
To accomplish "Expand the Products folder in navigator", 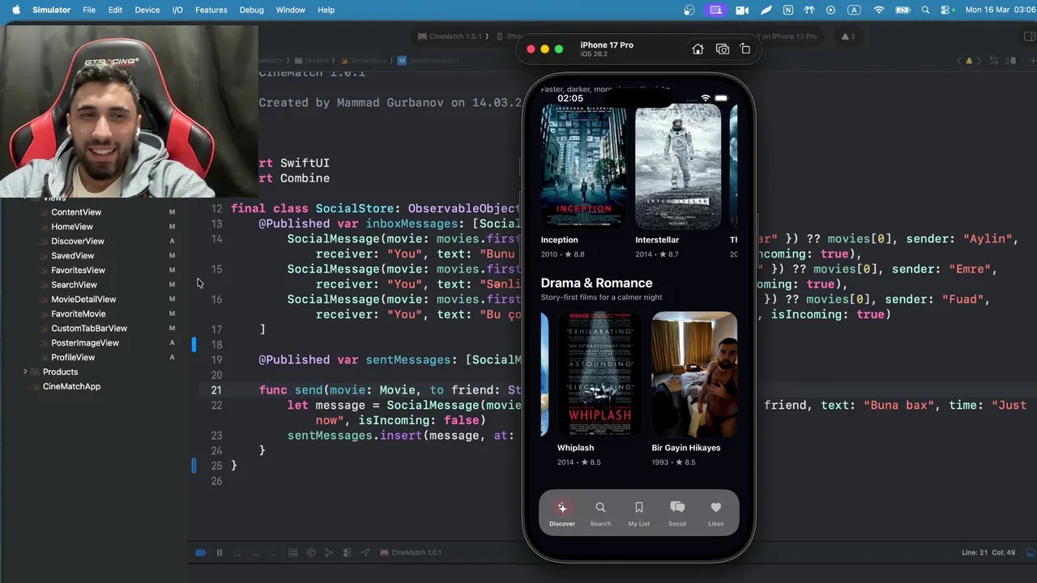I will (x=25, y=372).
